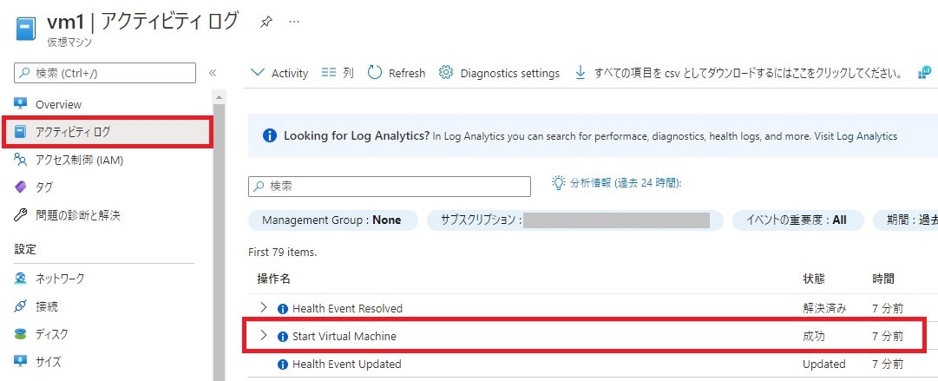Viewport: 938px width, 381px height.
Task: Download all items as csv link text
Action: coord(748,73)
